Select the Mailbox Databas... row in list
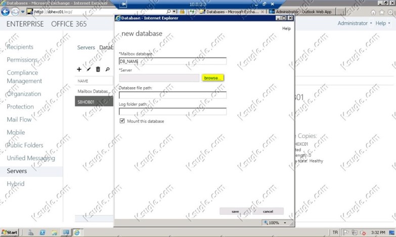 click(x=94, y=91)
